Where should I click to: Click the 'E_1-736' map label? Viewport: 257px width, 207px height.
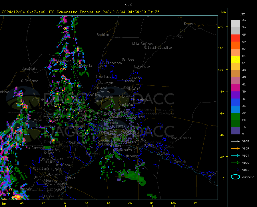pos(176,37)
